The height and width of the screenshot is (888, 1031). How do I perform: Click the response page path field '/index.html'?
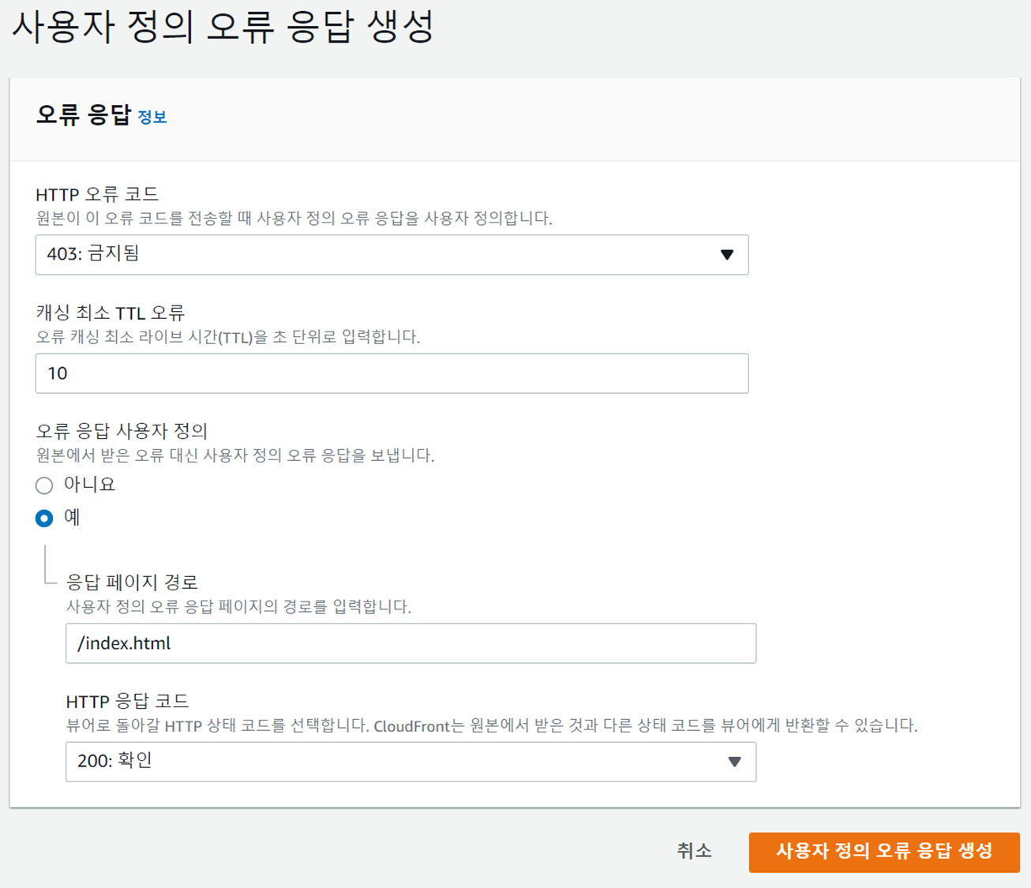[x=410, y=643]
